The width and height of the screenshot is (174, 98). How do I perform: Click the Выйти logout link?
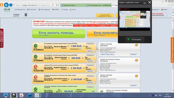tap(164, 10)
